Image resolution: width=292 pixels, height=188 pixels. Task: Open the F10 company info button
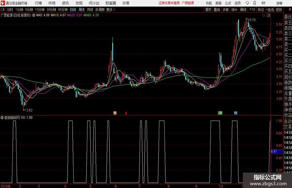point(252,10)
